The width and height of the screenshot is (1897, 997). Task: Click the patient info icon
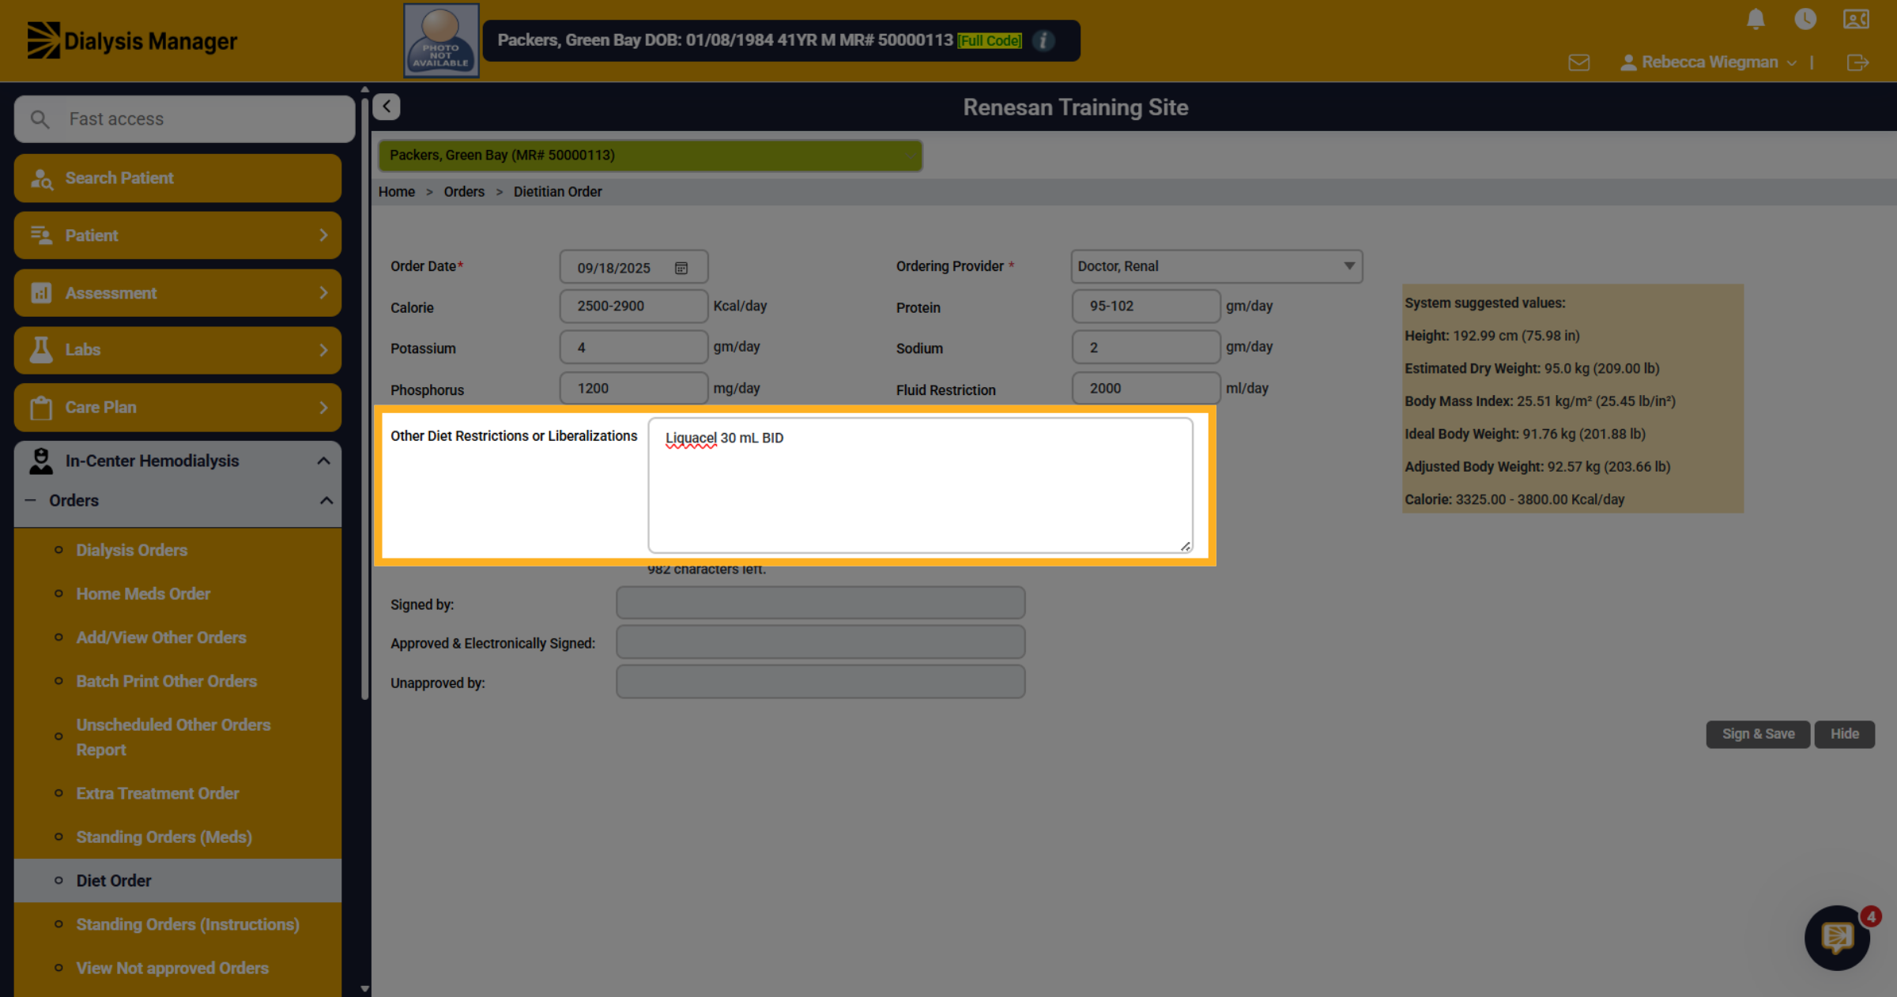pyautogui.click(x=1043, y=40)
